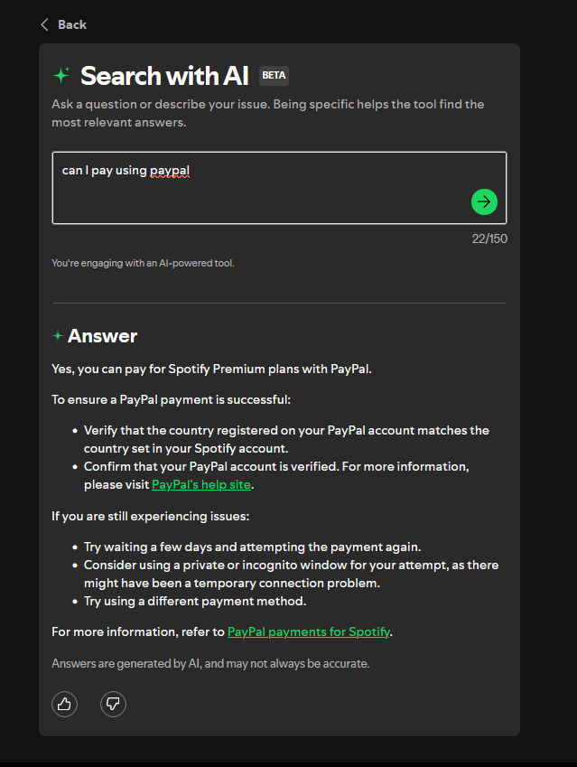Click the Search with AI heading
The image size is (577, 767).
click(x=164, y=75)
